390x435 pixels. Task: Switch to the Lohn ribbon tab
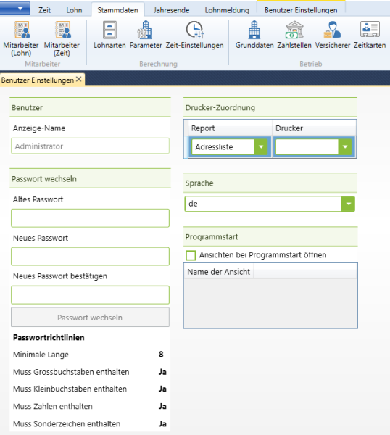click(x=74, y=10)
